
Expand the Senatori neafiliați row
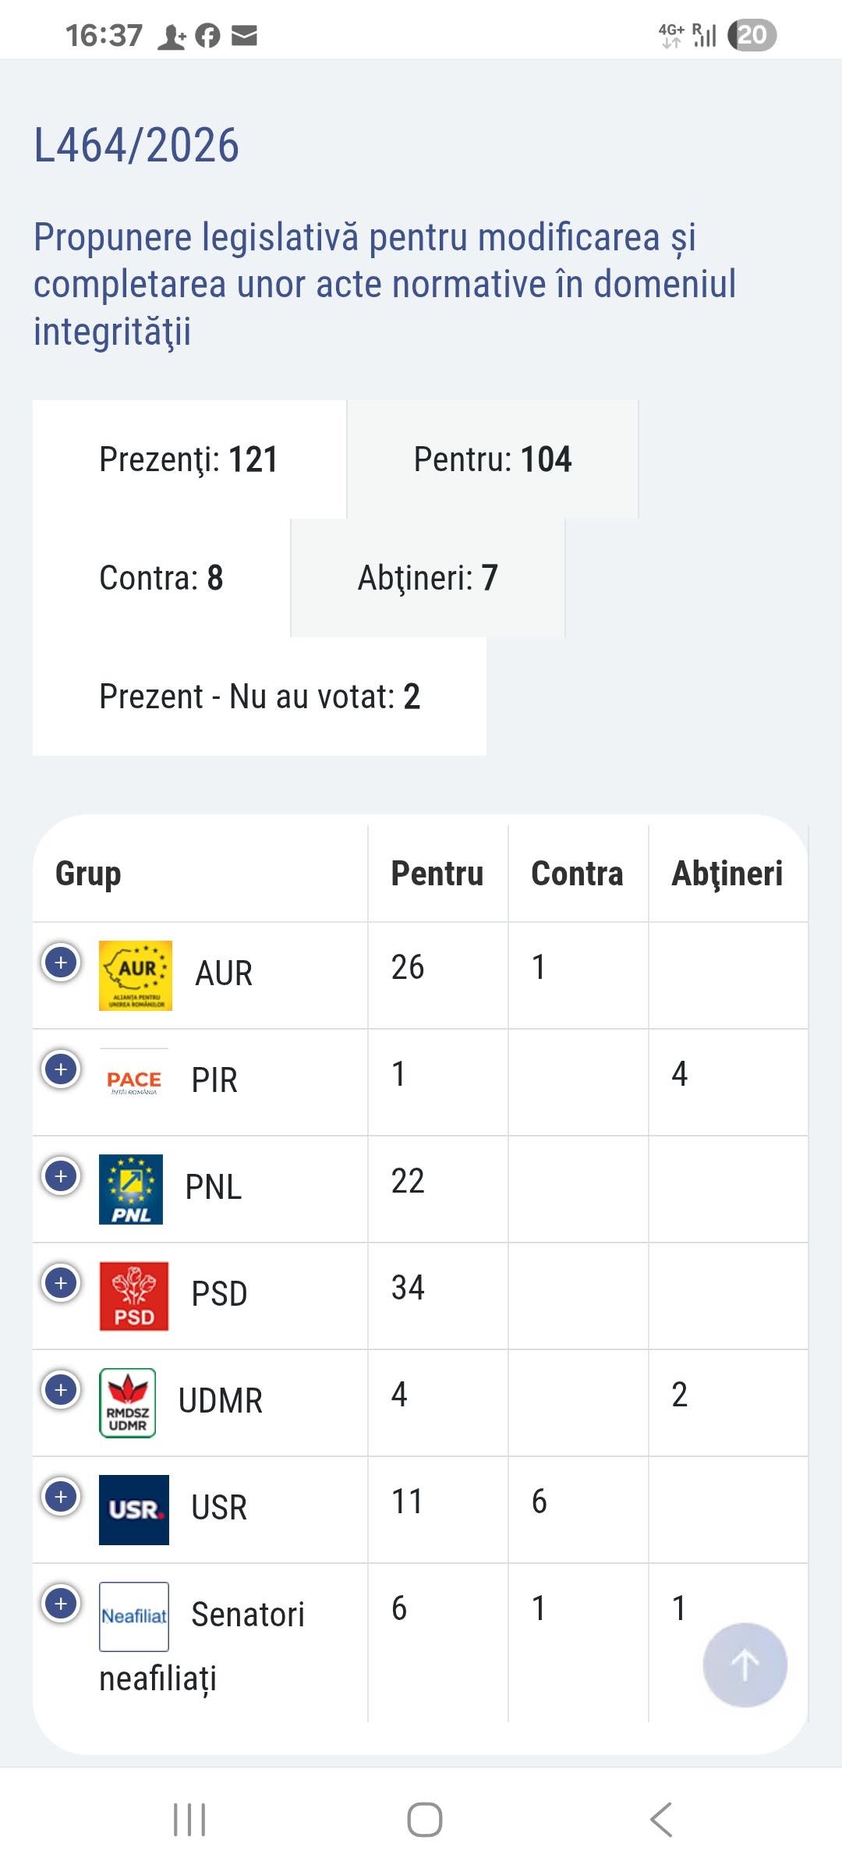click(61, 1604)
